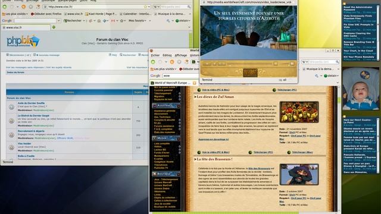Collapse the Boutique section in WoW sidebar
Screen dimensions: 381x214
(x=179, y=174)
